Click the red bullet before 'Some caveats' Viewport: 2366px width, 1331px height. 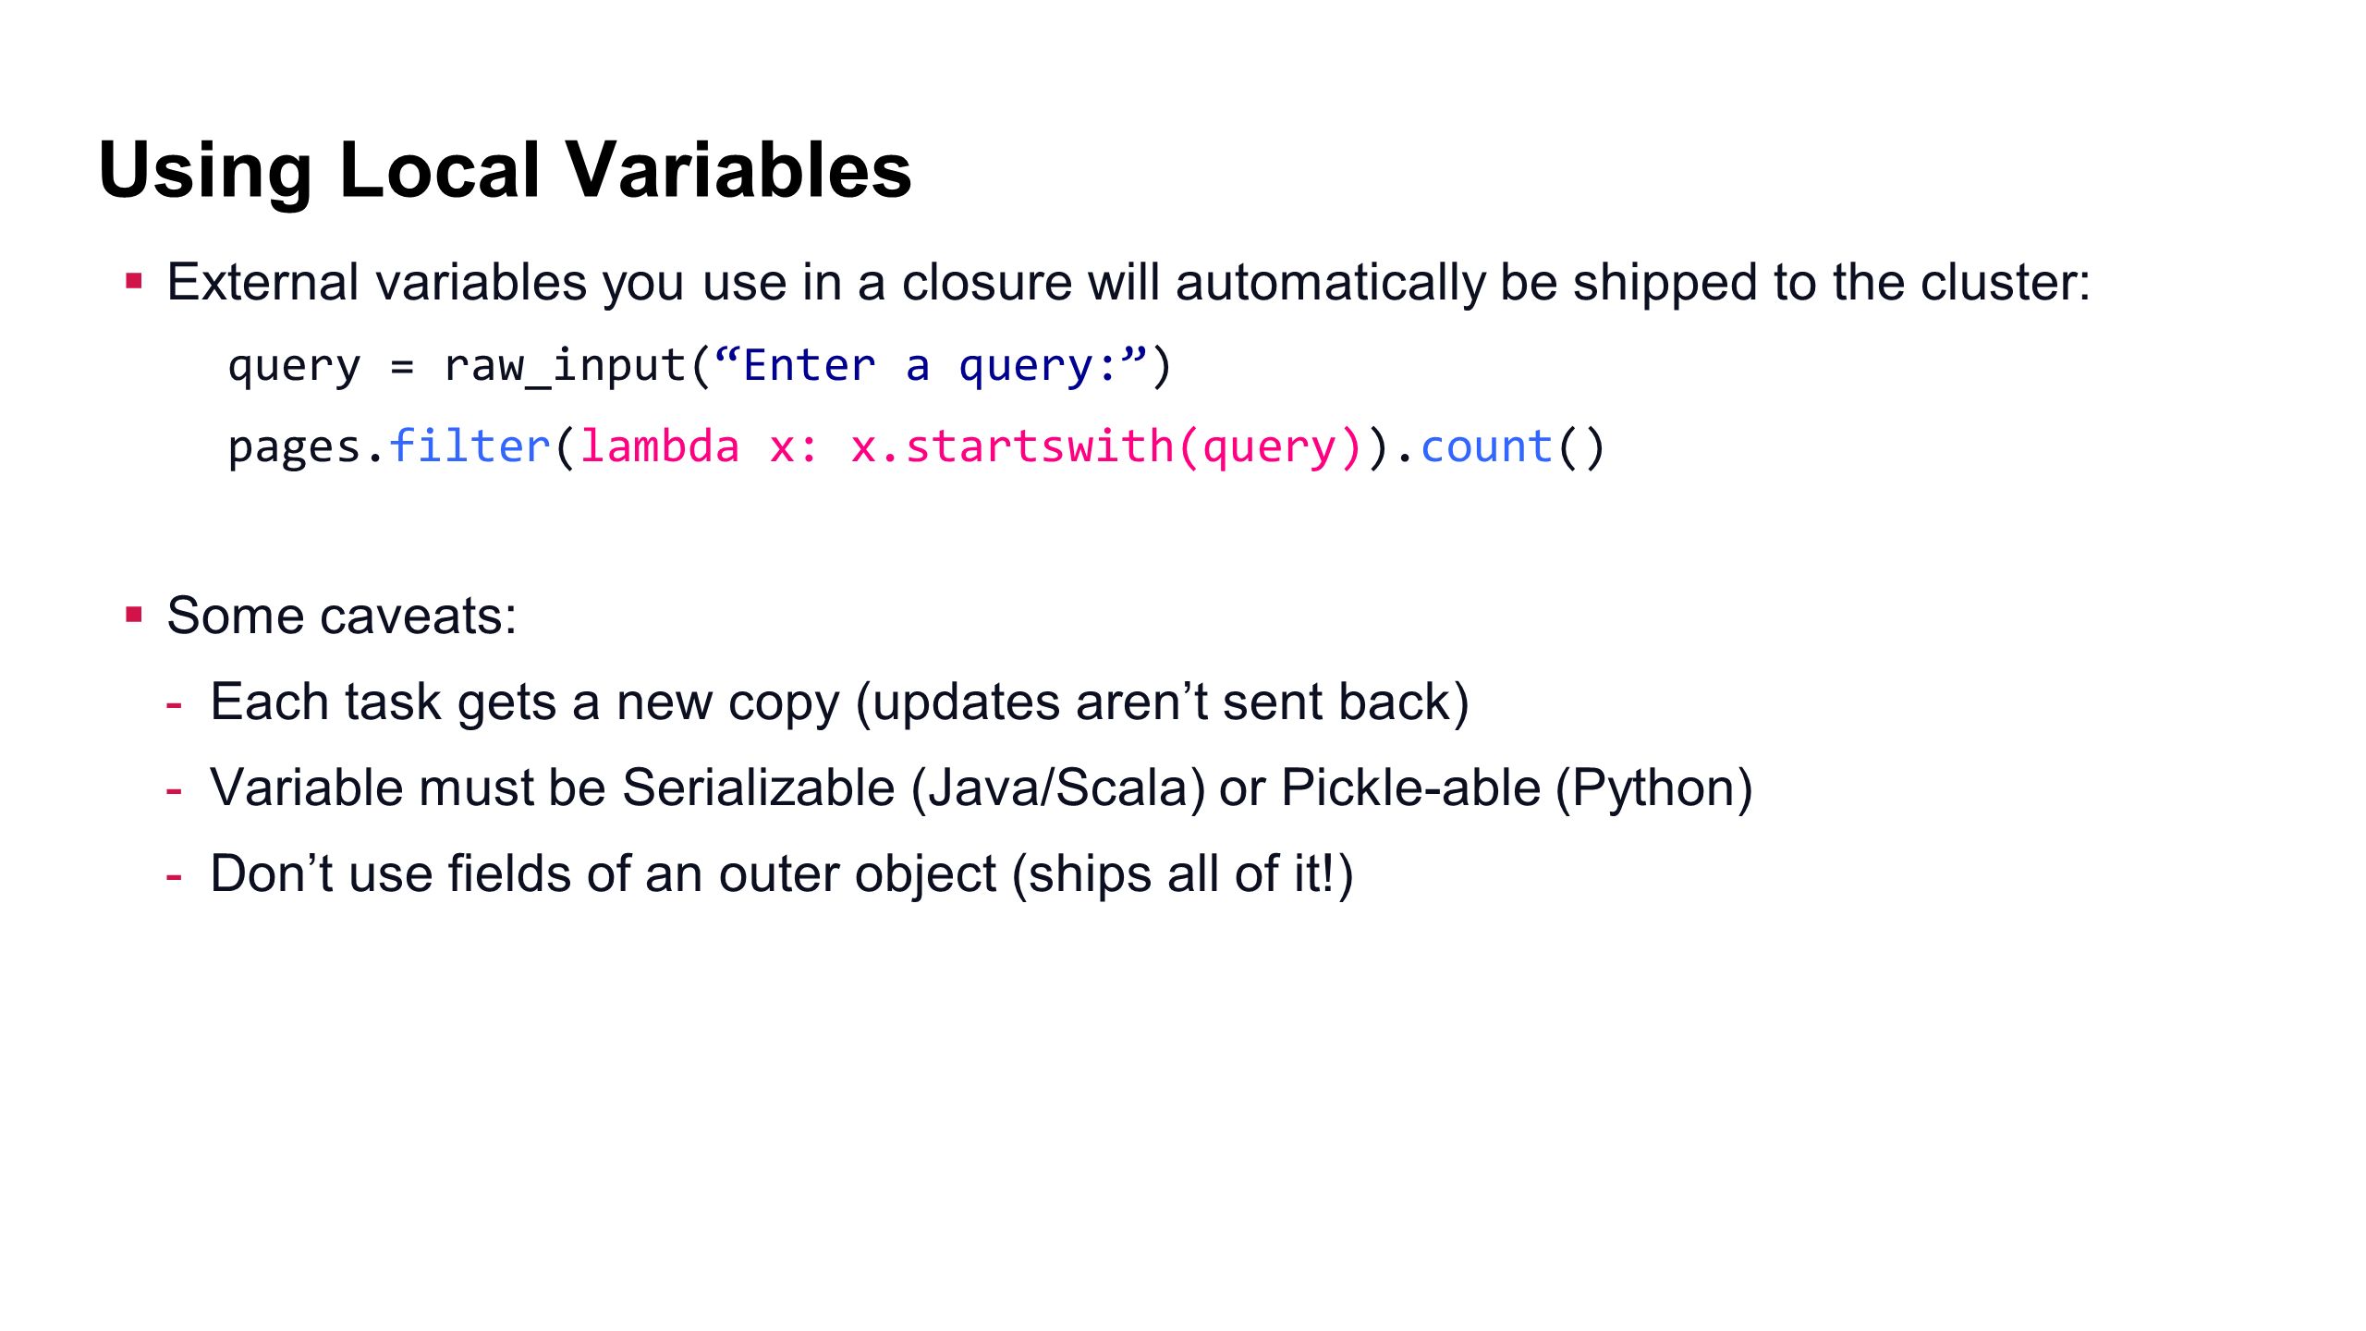(x=134, y=615)
